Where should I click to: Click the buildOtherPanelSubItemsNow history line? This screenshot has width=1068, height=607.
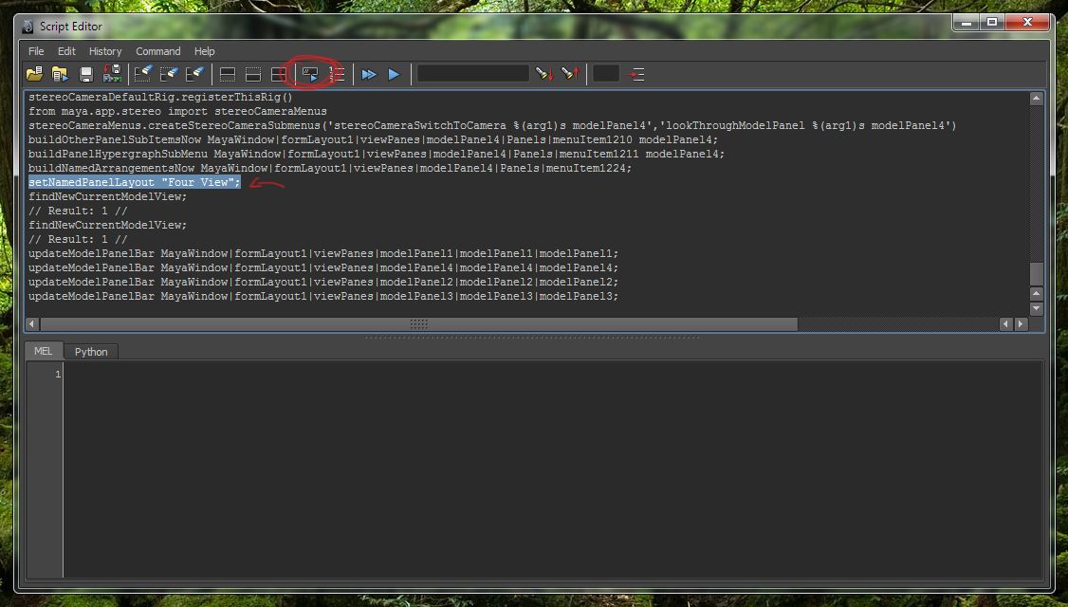click(373, 139)
